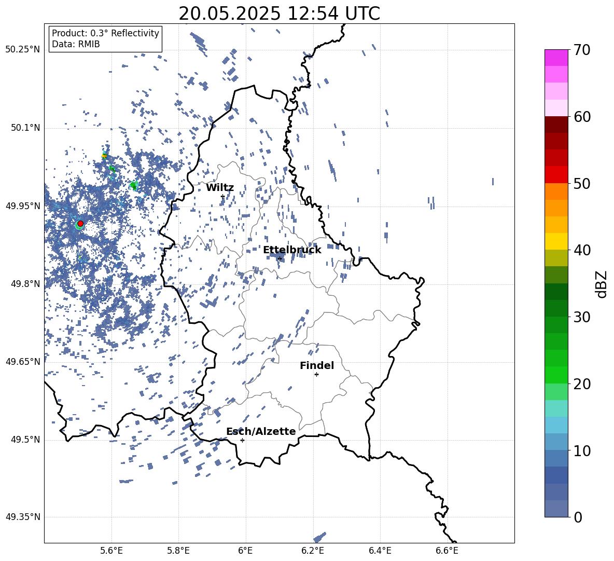Click the red radar location dot
The width and height of the screenshot is (614, 561).
click(80, 224)
